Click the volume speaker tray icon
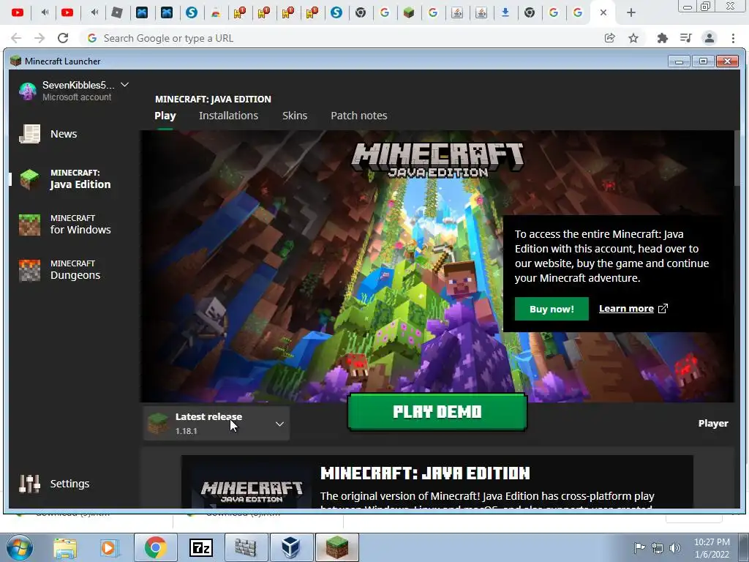749x562 pixels. tap(674, 548)
